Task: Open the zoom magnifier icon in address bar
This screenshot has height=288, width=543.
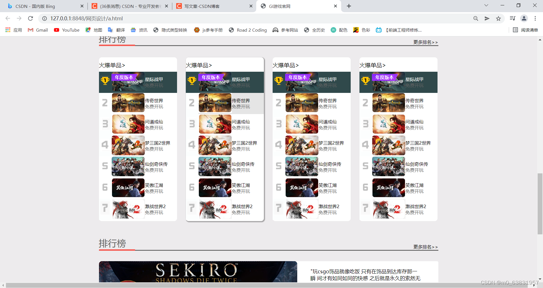Action: click(476, 18)
